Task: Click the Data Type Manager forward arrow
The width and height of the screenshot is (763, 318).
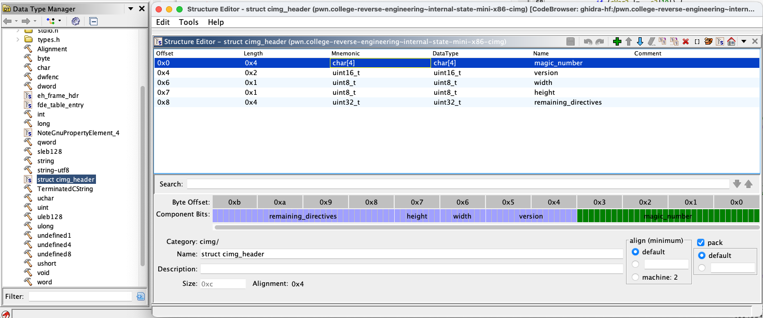Action: pyautogui.click(x=25, y=21)
